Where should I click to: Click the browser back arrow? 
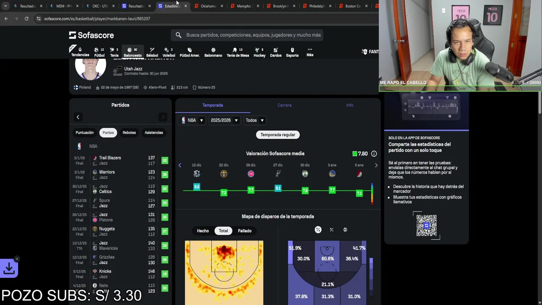point(6,19)
